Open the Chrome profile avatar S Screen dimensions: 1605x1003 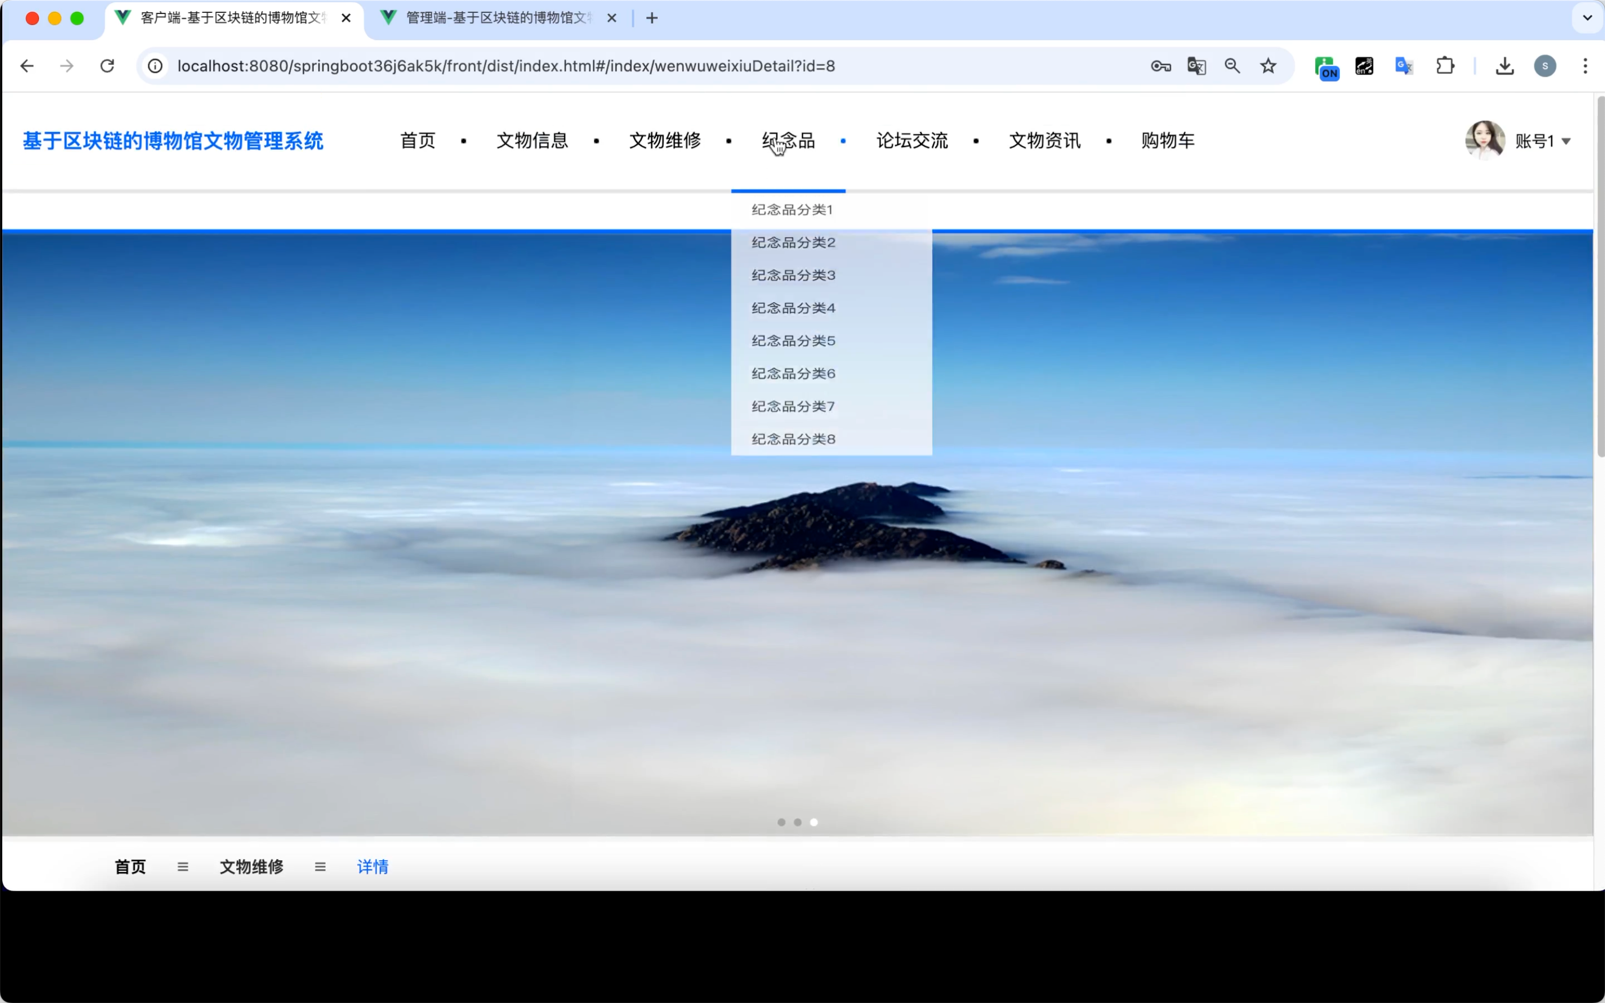pos(1545,66)
